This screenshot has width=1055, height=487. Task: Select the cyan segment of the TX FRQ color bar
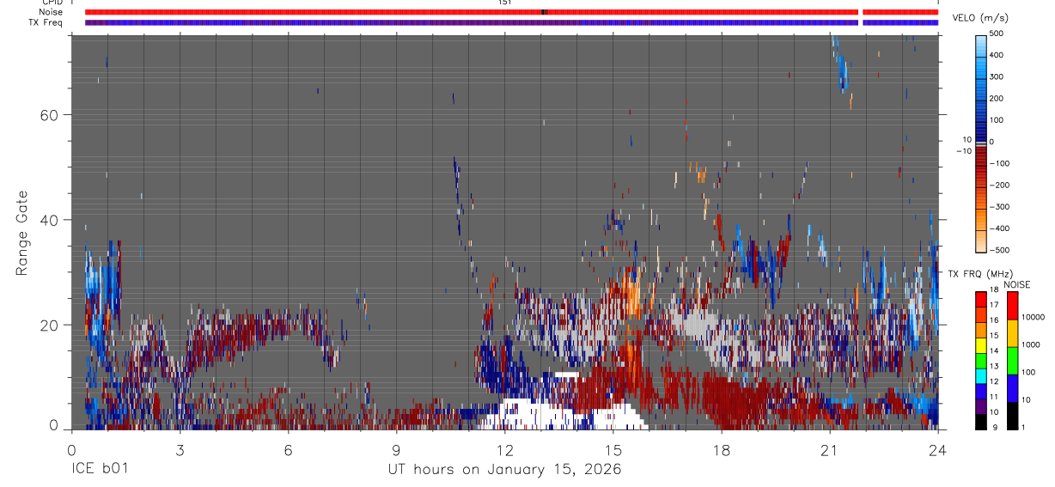pyautogui.click(x=980, y=375)
